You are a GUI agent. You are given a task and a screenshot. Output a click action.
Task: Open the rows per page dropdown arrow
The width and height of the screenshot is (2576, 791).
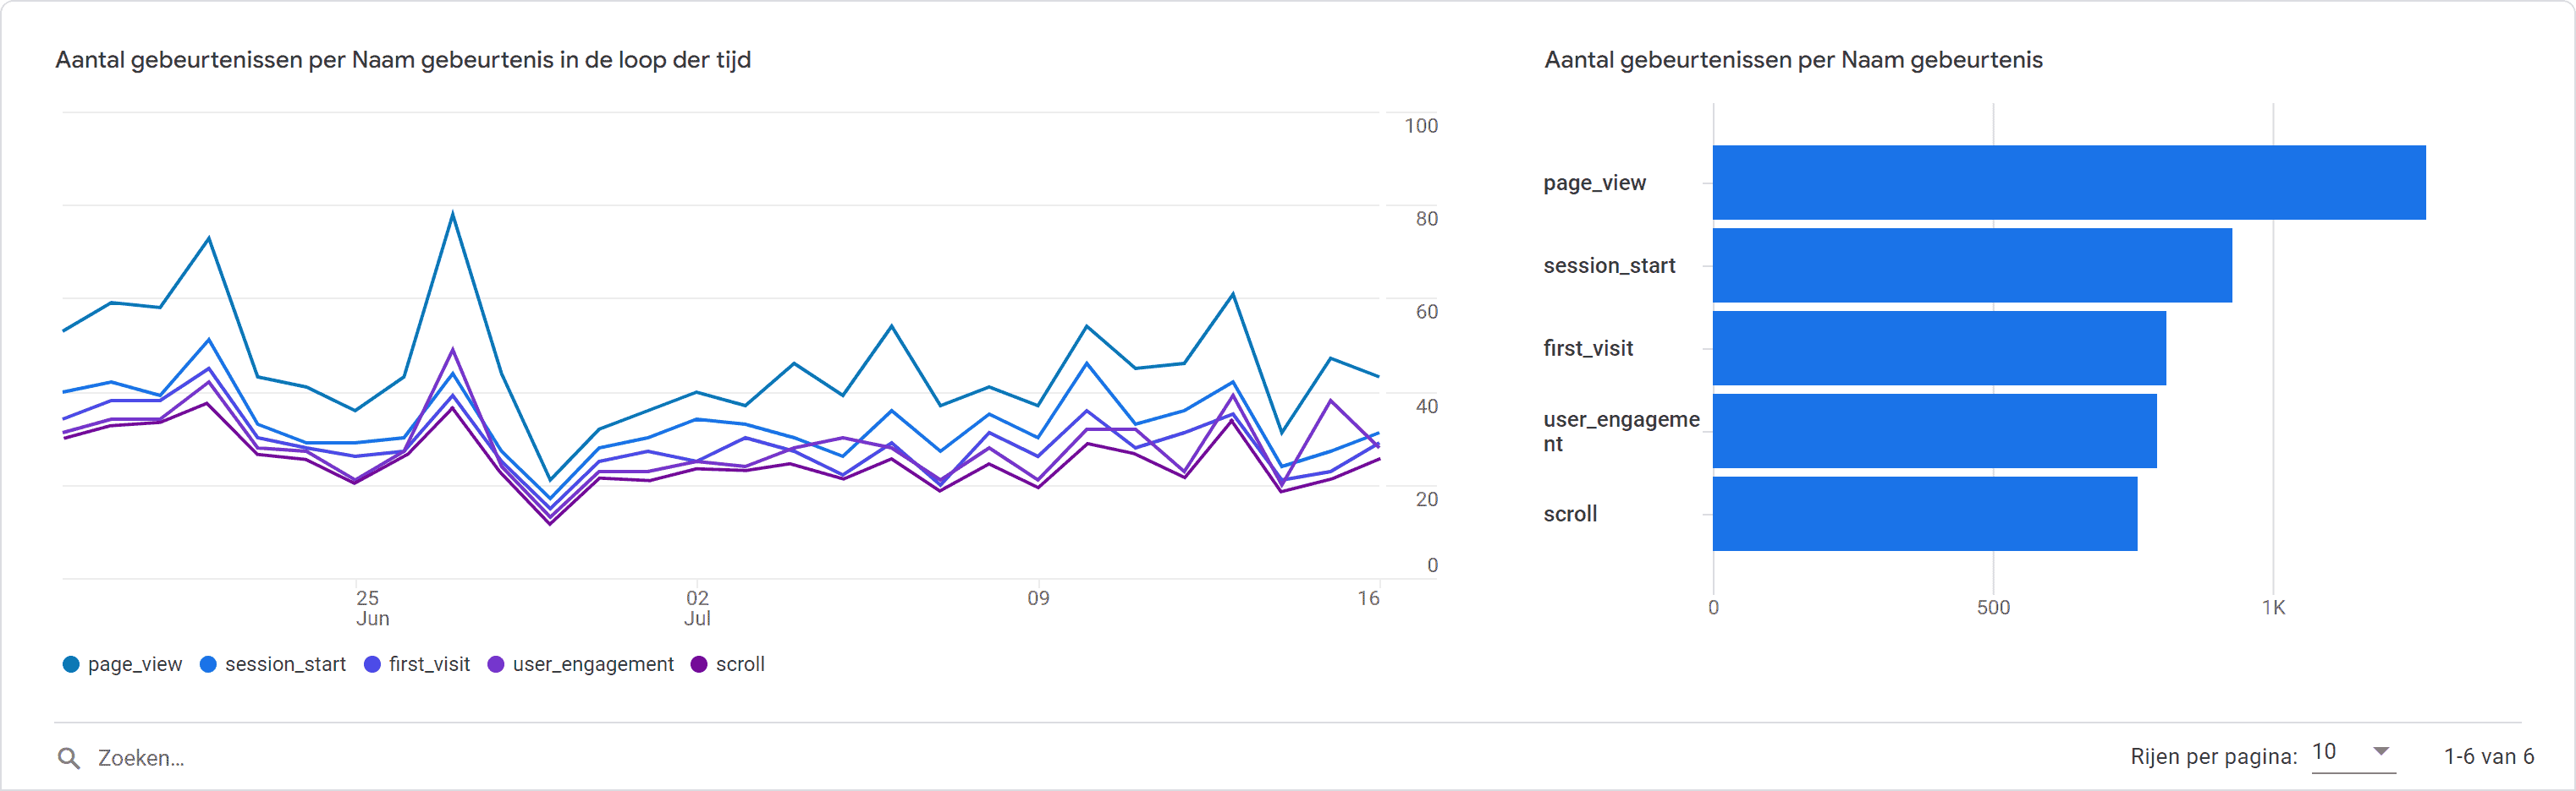pos(2381,752)
